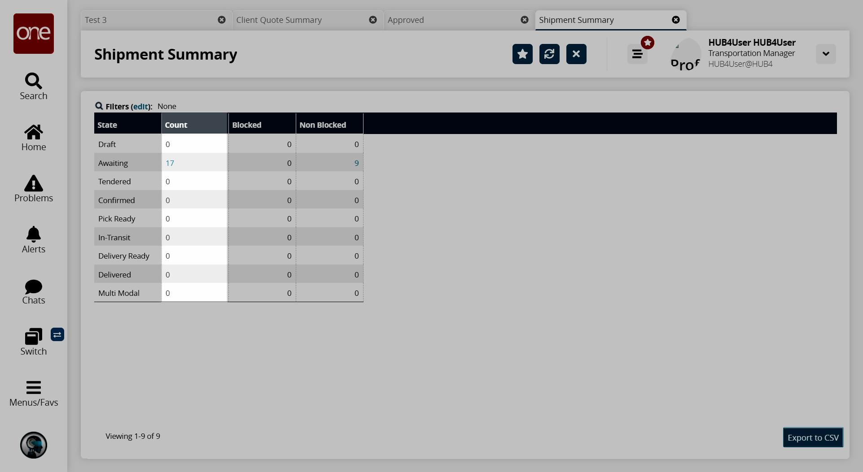Expand the user profile dropdown arrow
Screen dimensions: 863x472
pyautogui.click(x=826, y=54)
